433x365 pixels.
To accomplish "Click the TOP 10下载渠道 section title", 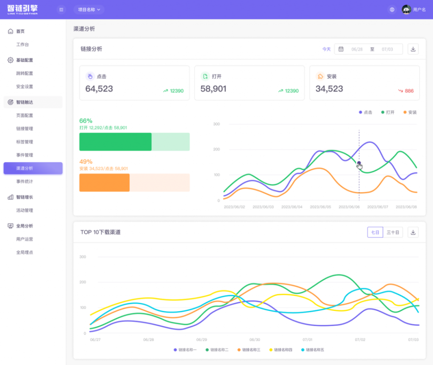I will click(101, 232).
